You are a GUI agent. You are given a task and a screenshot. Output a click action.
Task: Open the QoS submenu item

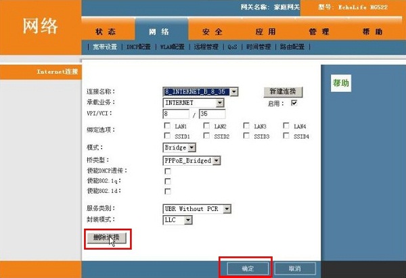click(x=232, y=47)
